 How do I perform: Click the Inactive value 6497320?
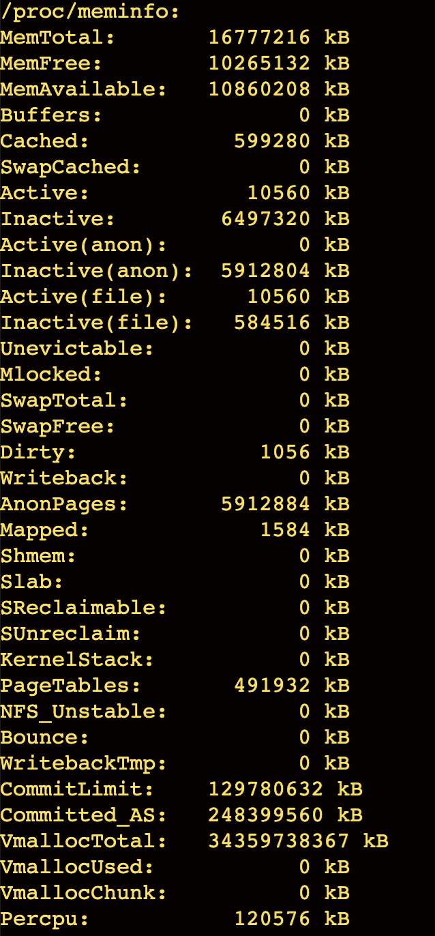265,219
